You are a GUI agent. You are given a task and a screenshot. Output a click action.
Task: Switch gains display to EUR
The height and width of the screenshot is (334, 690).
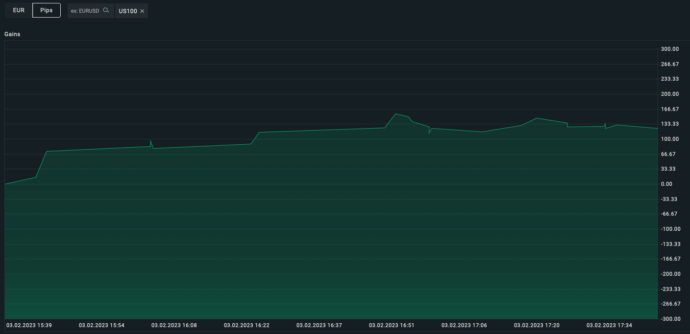pyautogui.click(x=19, y=10)
